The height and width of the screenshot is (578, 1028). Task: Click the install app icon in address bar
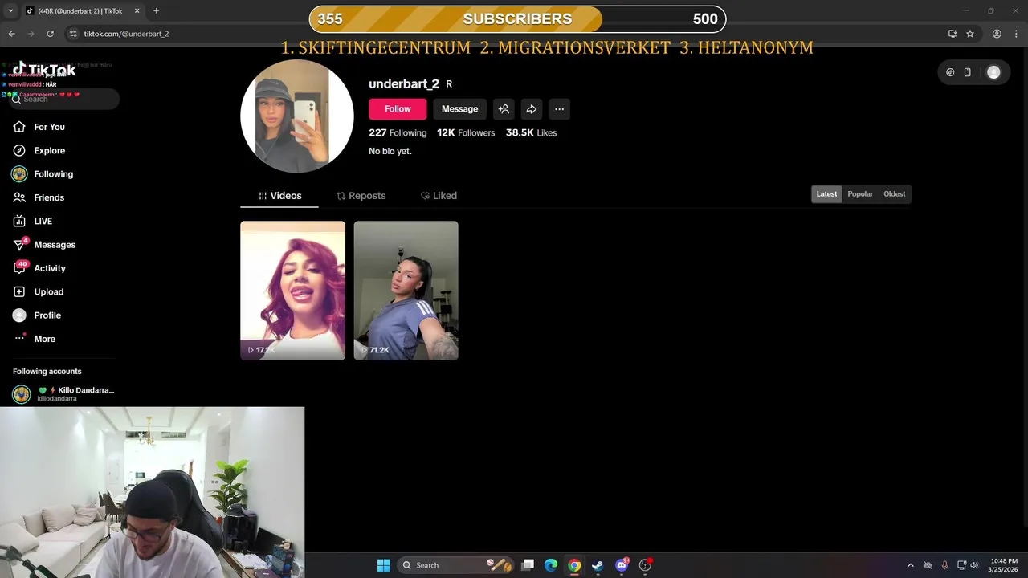[953, 34]
